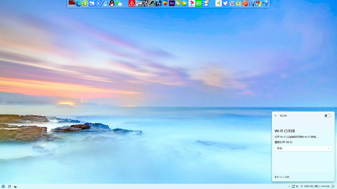Open the iQIYI green icon
This screenshot has width=337, height=189.
198,3
